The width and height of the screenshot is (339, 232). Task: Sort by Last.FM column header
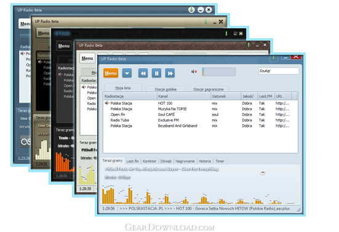tap(266, 96)
